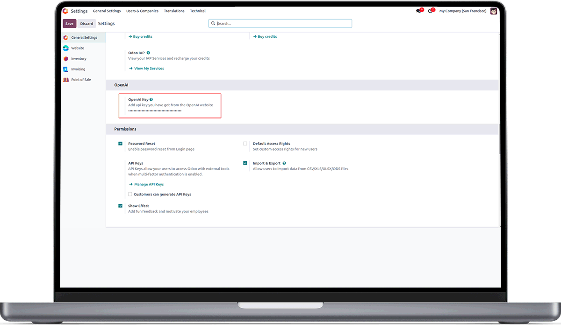Image resolution: width=561 pixels, height=325 pixels.
Task: Click the Permissions section header
Action: pos(302,129)
